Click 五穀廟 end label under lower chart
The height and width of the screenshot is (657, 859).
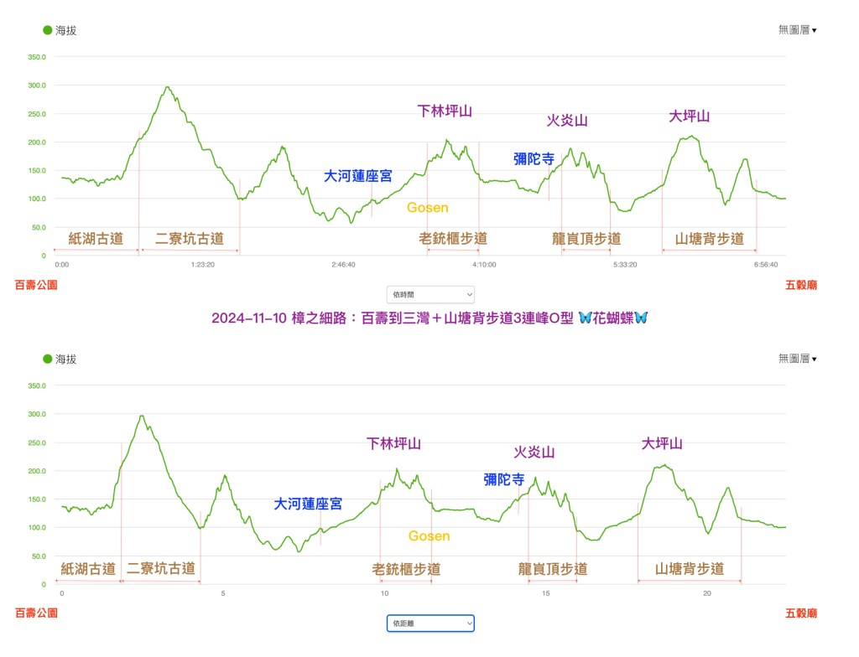point(800,613)
